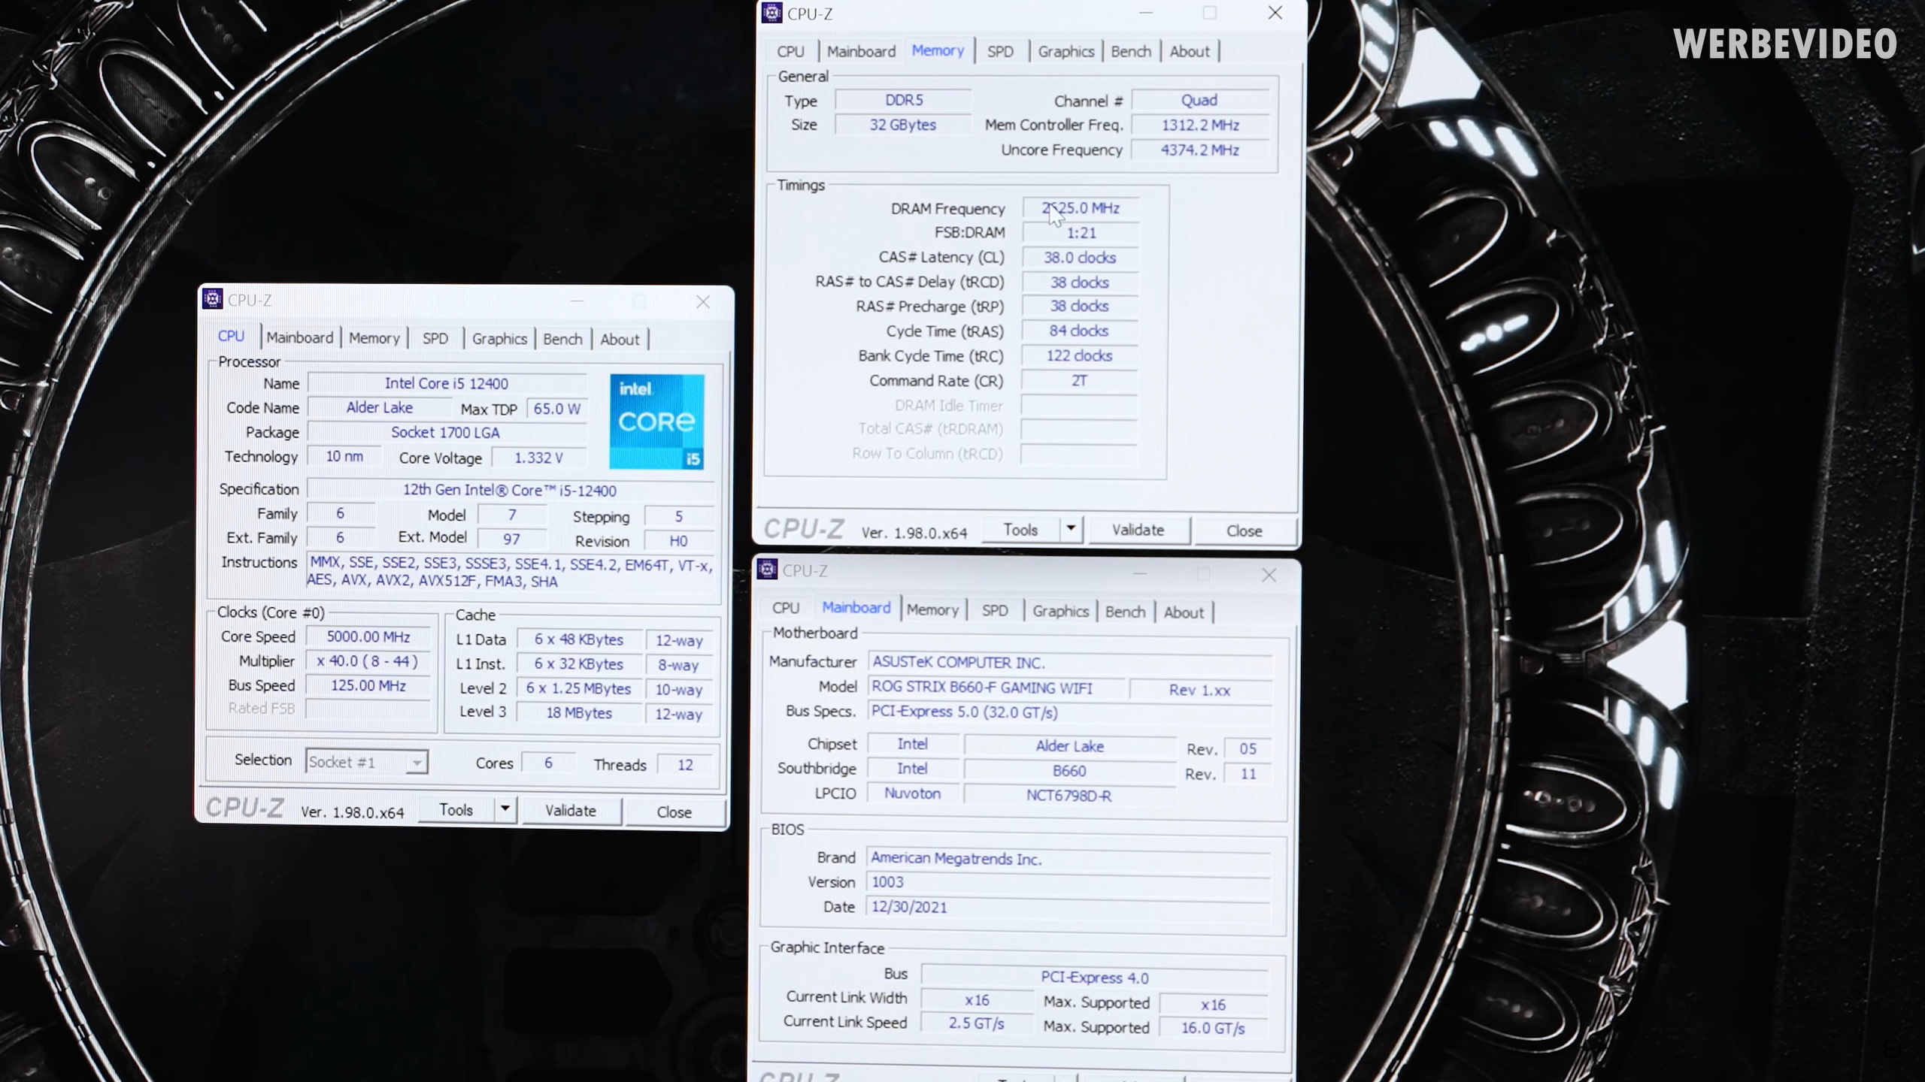Click the 65.0 W Max TDP value
This screenshot has width=1925, height=1082.
click(556, 409)
